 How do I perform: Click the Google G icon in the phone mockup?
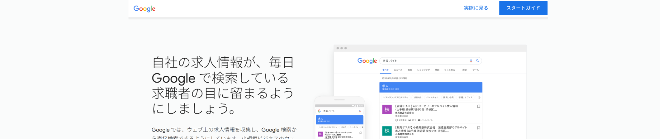pos(319,111)
